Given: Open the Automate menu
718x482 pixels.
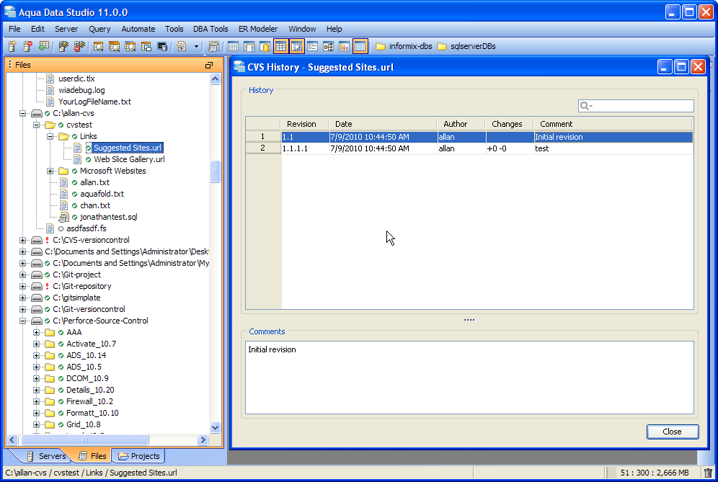Looking at the screenshot, I should [138, 29].
